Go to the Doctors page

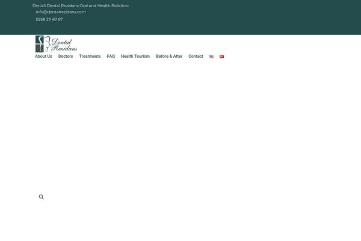click(x=66, y=56)
